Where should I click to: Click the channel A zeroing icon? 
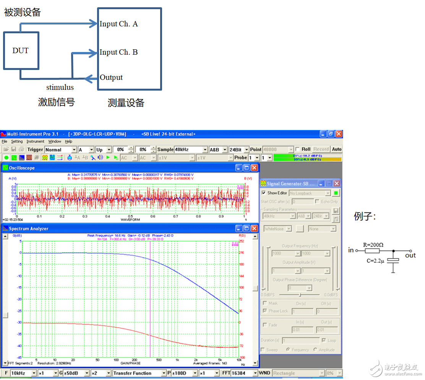pyautogui.click(x=77, y=158)
